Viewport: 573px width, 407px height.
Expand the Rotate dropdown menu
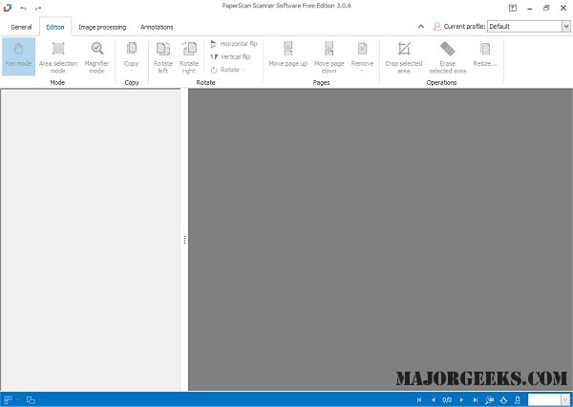click(227, 70)
